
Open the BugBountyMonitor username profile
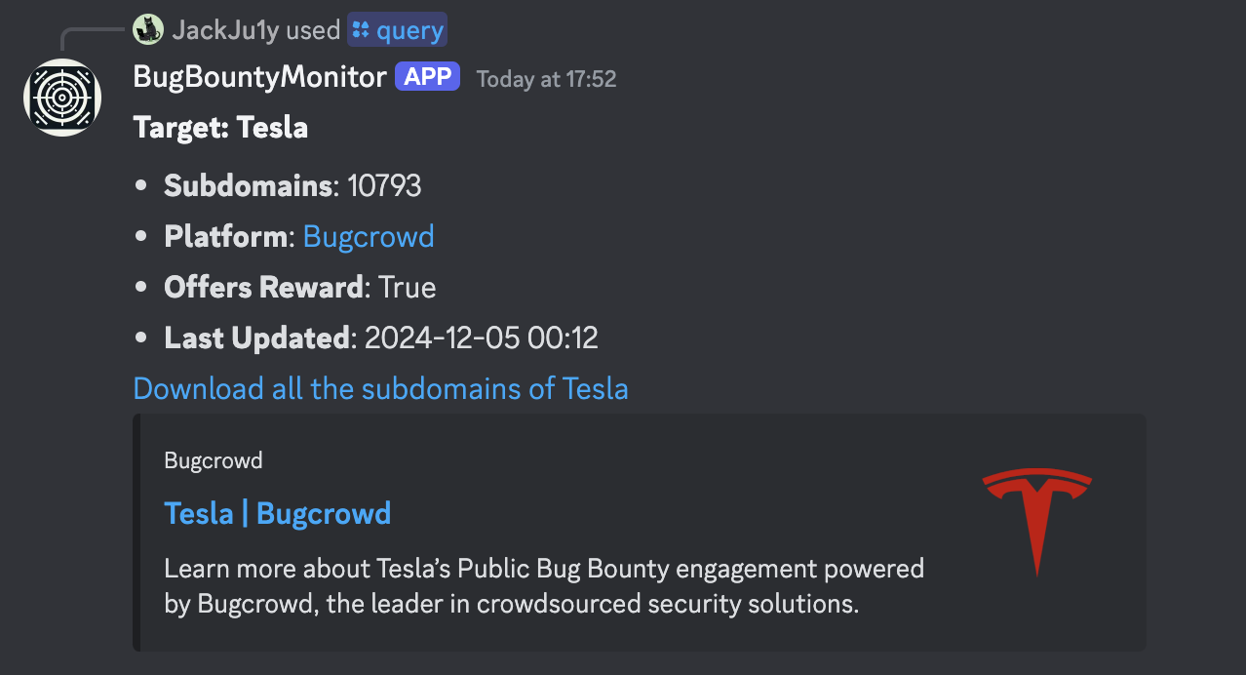tap(259, 77)
